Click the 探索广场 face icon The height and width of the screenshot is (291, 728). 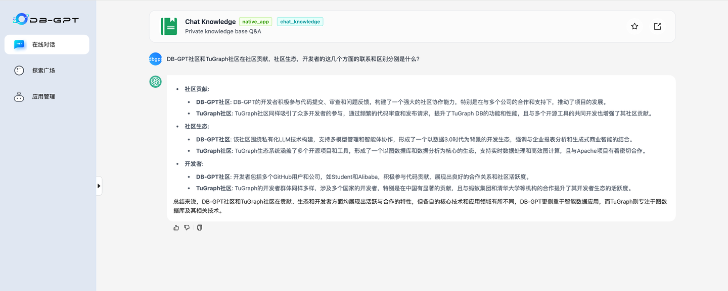pos(19,71)
